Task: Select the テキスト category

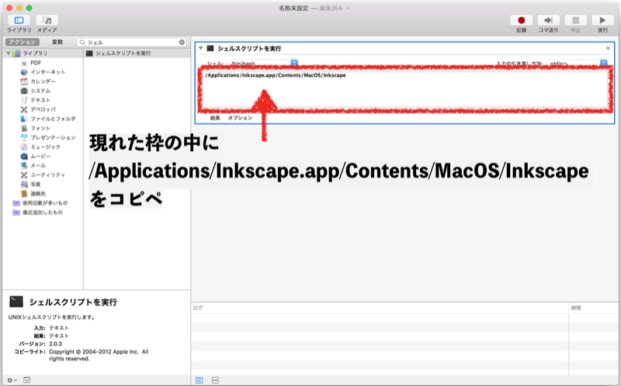Action: [x=40, y=100]
